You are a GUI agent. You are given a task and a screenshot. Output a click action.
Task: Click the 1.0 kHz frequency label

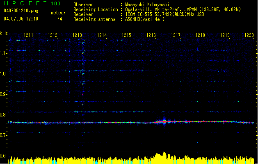(4, 74)
